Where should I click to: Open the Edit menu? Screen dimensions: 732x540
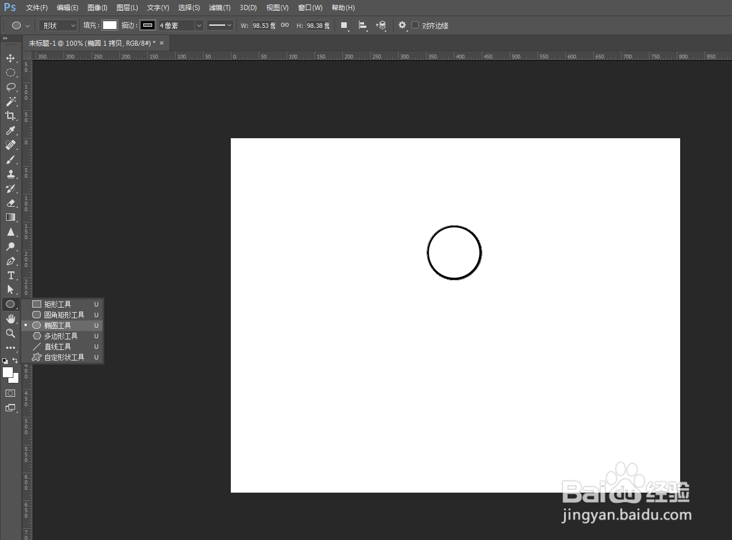tap(67, 8)
